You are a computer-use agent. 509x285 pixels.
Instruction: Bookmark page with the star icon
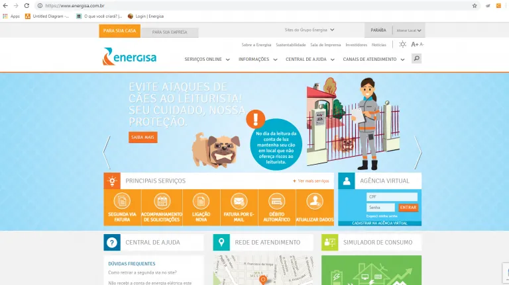point(475,5)
